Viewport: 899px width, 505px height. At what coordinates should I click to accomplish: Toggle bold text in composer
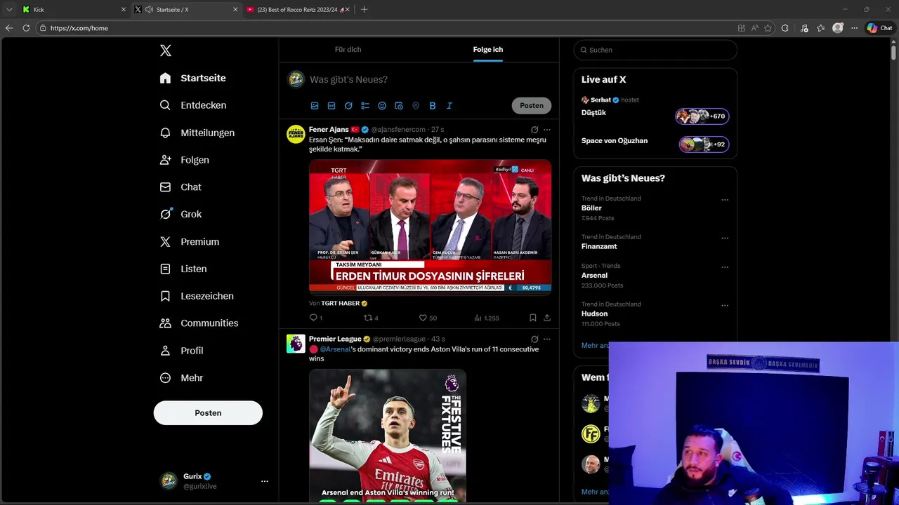pyautogui.click(x=433, y=106)
